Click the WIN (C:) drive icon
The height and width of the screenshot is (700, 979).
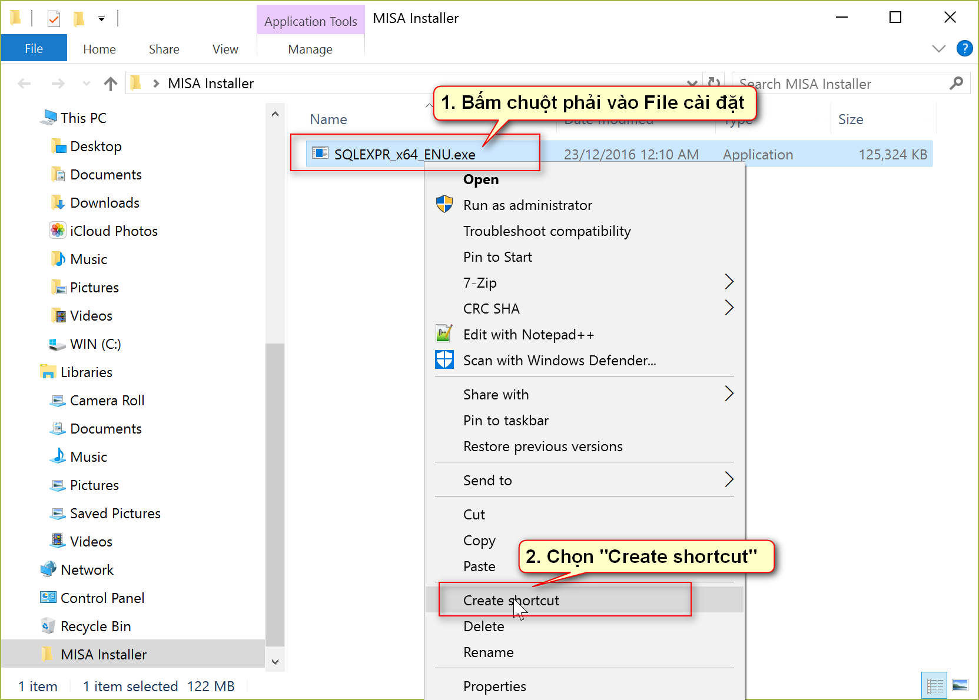pyautogui.click(x=57, y=344)
